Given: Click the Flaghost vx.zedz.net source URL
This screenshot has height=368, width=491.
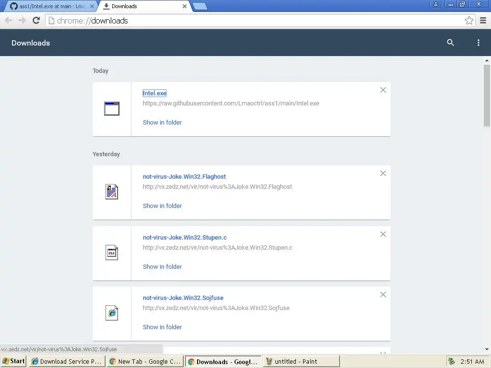Looking at the screenshot, I should pos(217,187).
